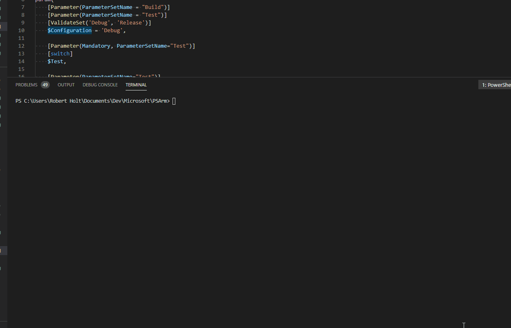Open the PowerShell terminal selector dropdown
The width and height of the screenshot is (511, 328).
[x=495, y=85]
